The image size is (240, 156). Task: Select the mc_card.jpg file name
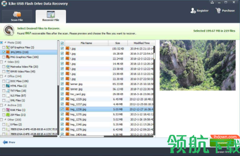coord(78,94)
